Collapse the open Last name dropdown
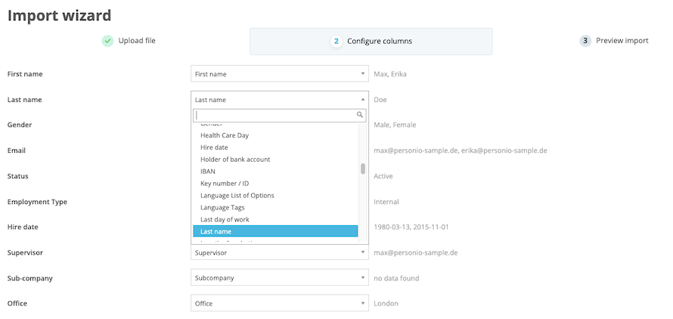 click(x=279, y=100)
